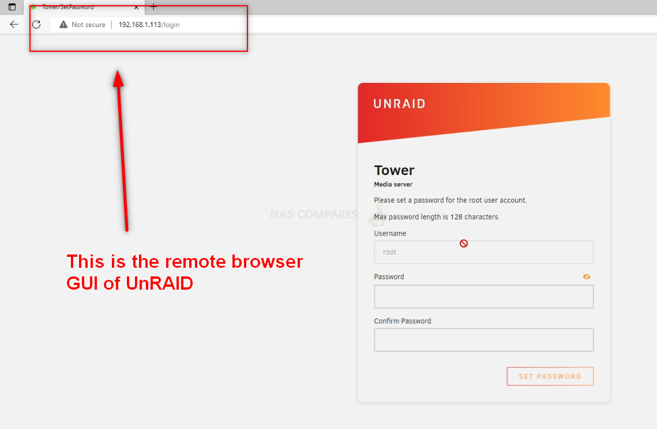Image resolution: width=657 pixels, height=429 pixels.
Task: Open the tab actions menu icon
Action: 12,7
